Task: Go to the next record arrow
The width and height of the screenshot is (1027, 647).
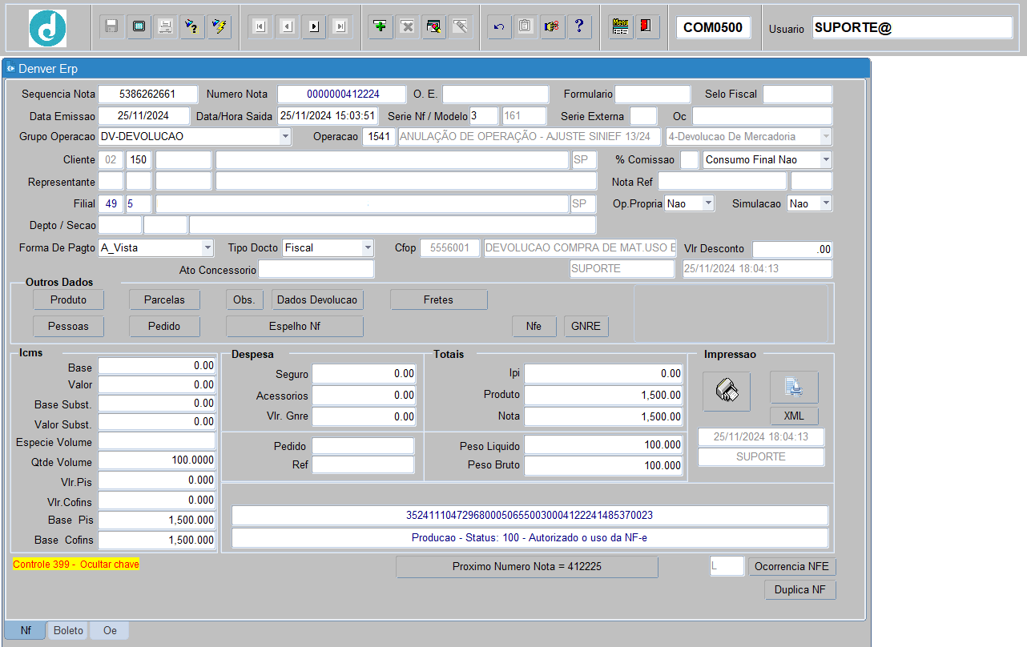Action: (x=313, y=26)
